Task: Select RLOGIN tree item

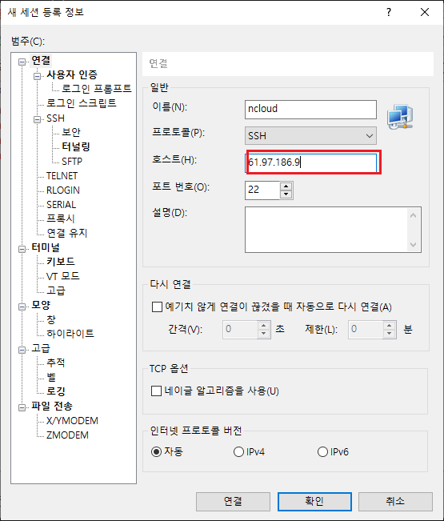Action: tap(63, 190)
